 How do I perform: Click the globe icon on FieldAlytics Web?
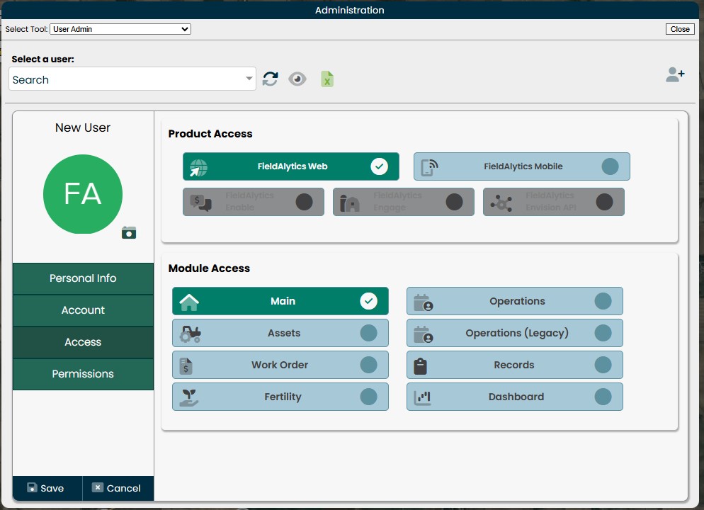click(198, 167)
